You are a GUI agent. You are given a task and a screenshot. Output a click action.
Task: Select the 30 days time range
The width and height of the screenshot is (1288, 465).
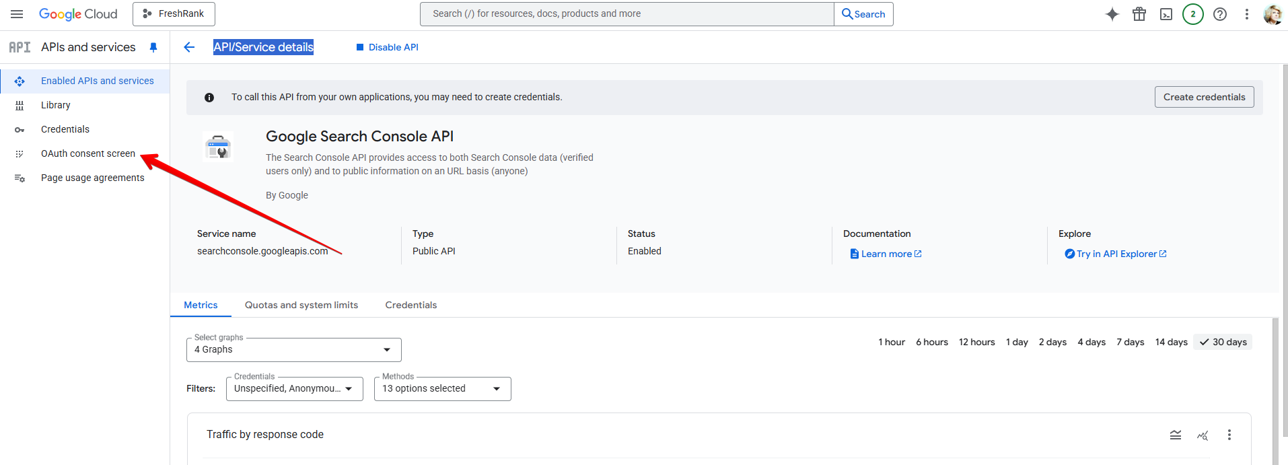[1223, 342]
